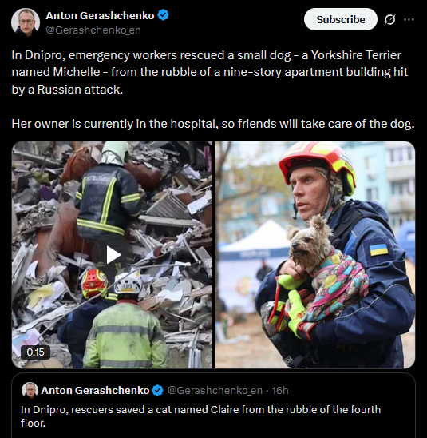This screenshot has height=438, width=427.
Task: Open photo of rescuer holding Yorkshire Terrier
Action: point(315,255)
